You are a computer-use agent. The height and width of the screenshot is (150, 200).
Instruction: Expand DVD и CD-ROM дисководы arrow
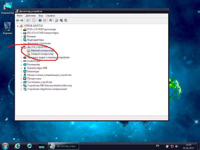click(x=21, y=29)
